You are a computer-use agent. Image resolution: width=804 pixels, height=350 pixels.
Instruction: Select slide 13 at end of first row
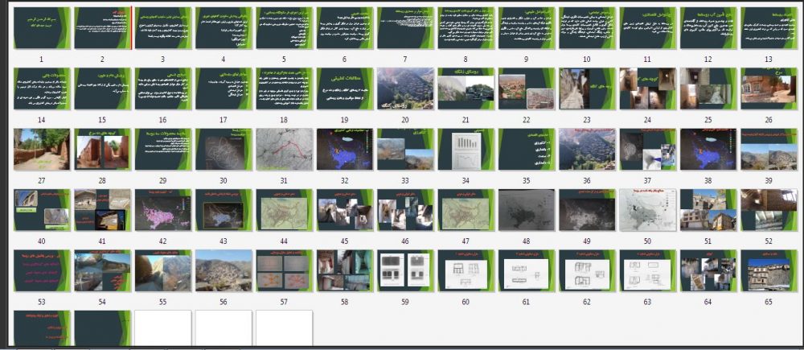pos(769,28)
